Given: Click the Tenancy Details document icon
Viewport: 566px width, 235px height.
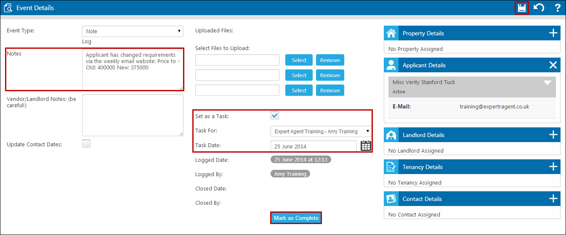Looking at the screenshot, I should 391,167.
